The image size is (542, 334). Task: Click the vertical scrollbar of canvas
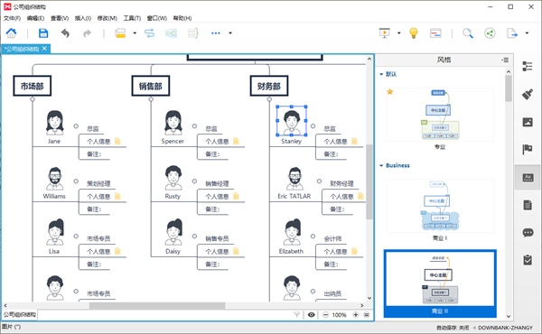click(369, 181)
